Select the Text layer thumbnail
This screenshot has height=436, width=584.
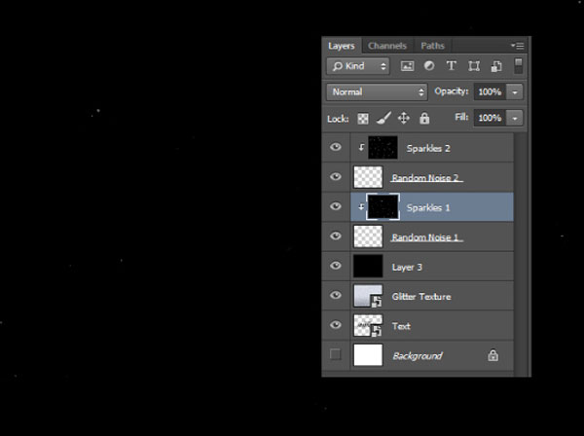368,325
